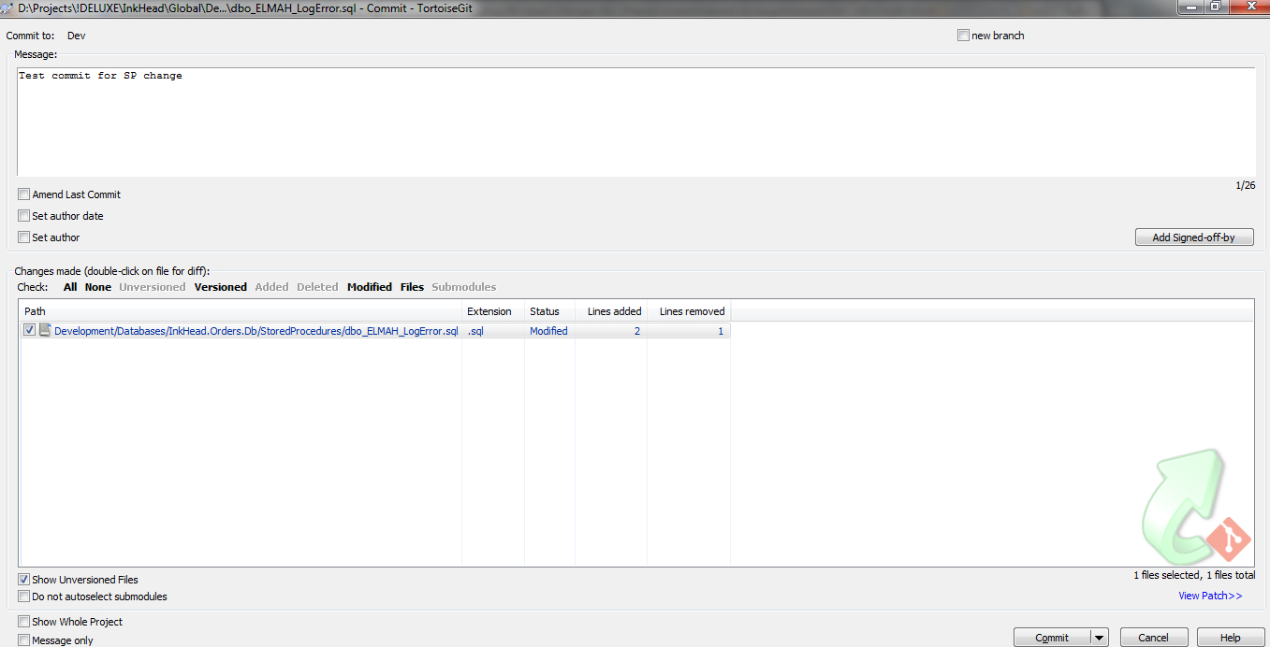Uncheck the dbo_ELMAH_LogError.sql file checkbox
This screenshot has height=647, width=1270.
(x=30, y=330)
